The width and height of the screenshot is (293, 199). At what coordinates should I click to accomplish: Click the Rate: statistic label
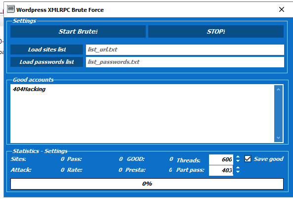tap(75, 170)
